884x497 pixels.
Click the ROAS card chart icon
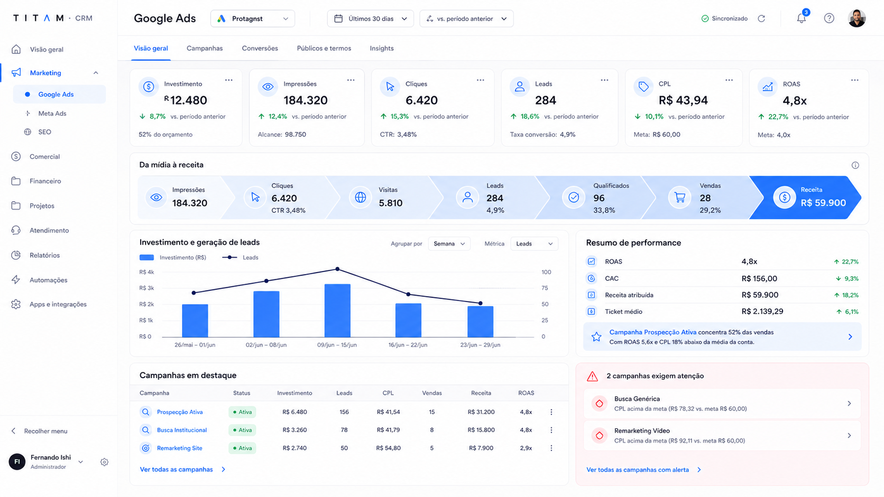(768, 87)
